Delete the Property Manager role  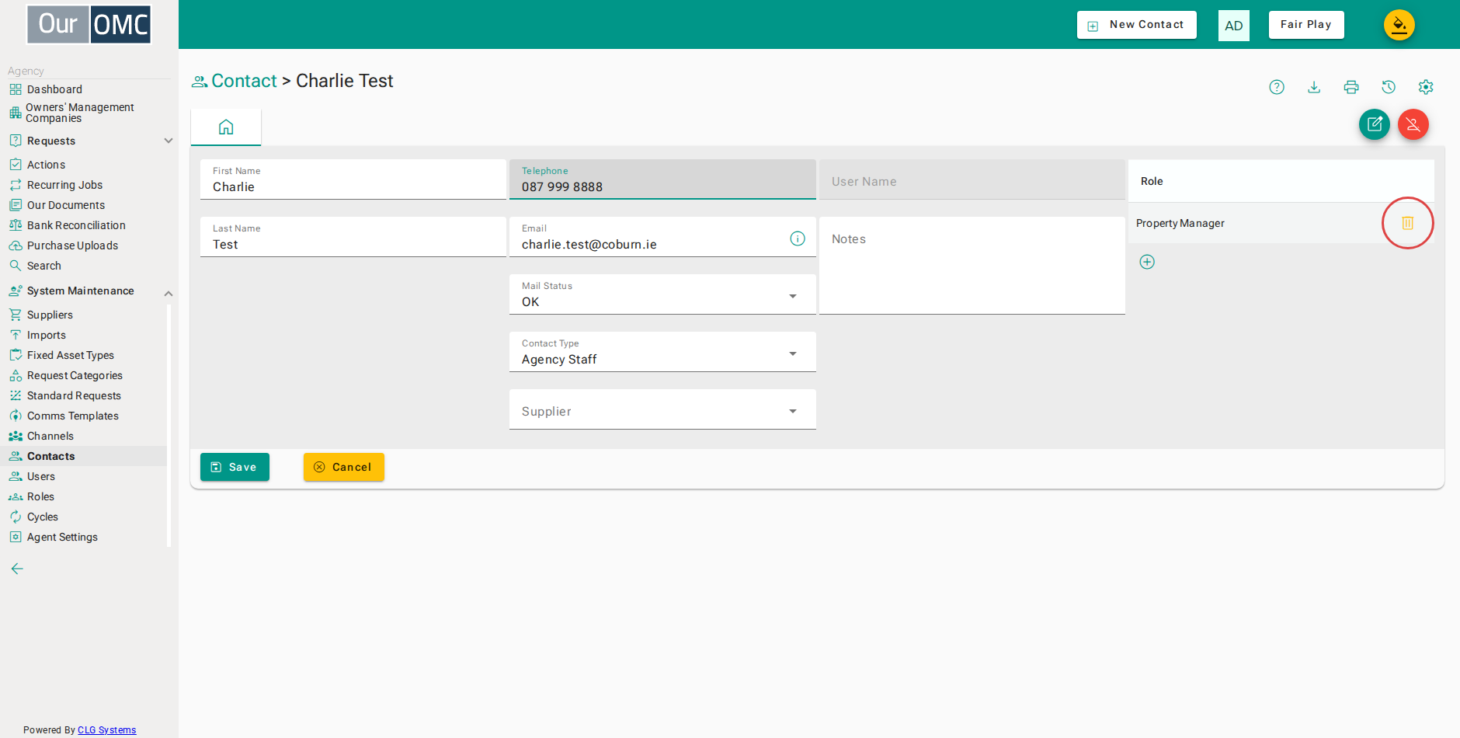click(1408, 223)
